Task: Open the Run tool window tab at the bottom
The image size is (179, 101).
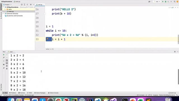Action: coord(5,93)
